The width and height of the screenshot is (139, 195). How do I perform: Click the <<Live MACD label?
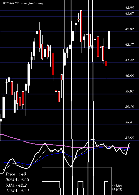[117, 188]
